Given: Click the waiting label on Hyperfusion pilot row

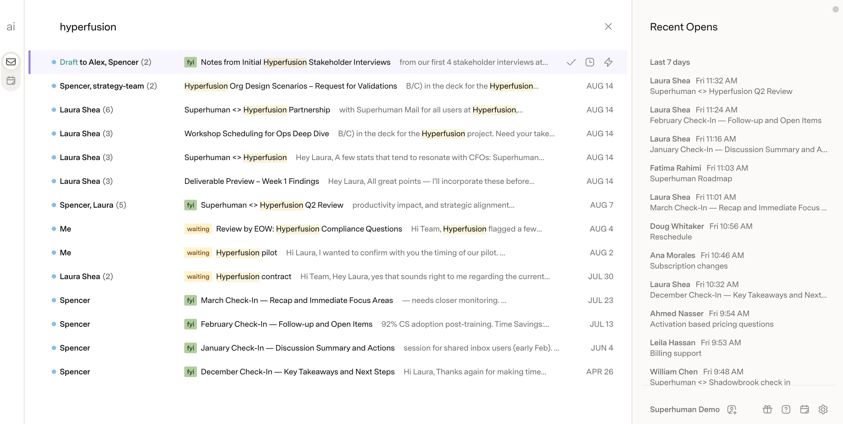Looking at the screenshot, I should pyautogui.click(x=198, y=253).
